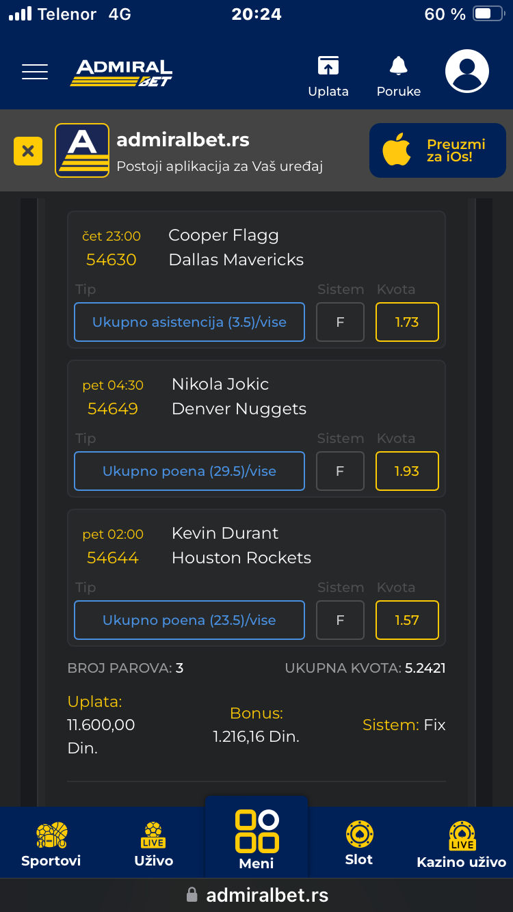The image size is (513, 912).
Task: Open the central Meni button
Action: point(256,840)
